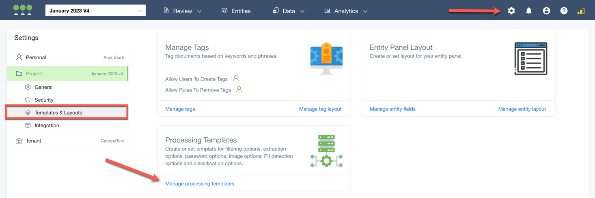
Task: Go to the Entities page
Action: coord(236,11)
